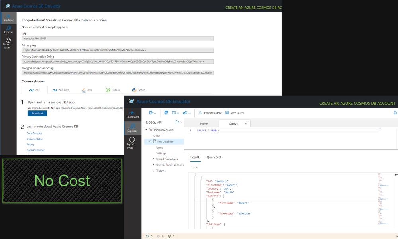The width and height of the screenshot is (398, 239).
Task: Expand the notification console chevron
Action: tap(396, 236)
